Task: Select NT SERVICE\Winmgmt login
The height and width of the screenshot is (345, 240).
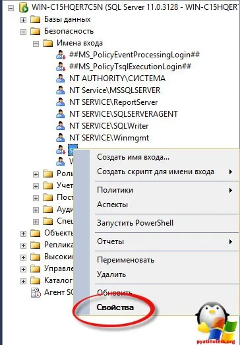Action: tap(109, 138)
